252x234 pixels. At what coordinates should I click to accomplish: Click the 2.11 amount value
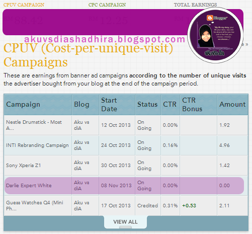[224, 205]
